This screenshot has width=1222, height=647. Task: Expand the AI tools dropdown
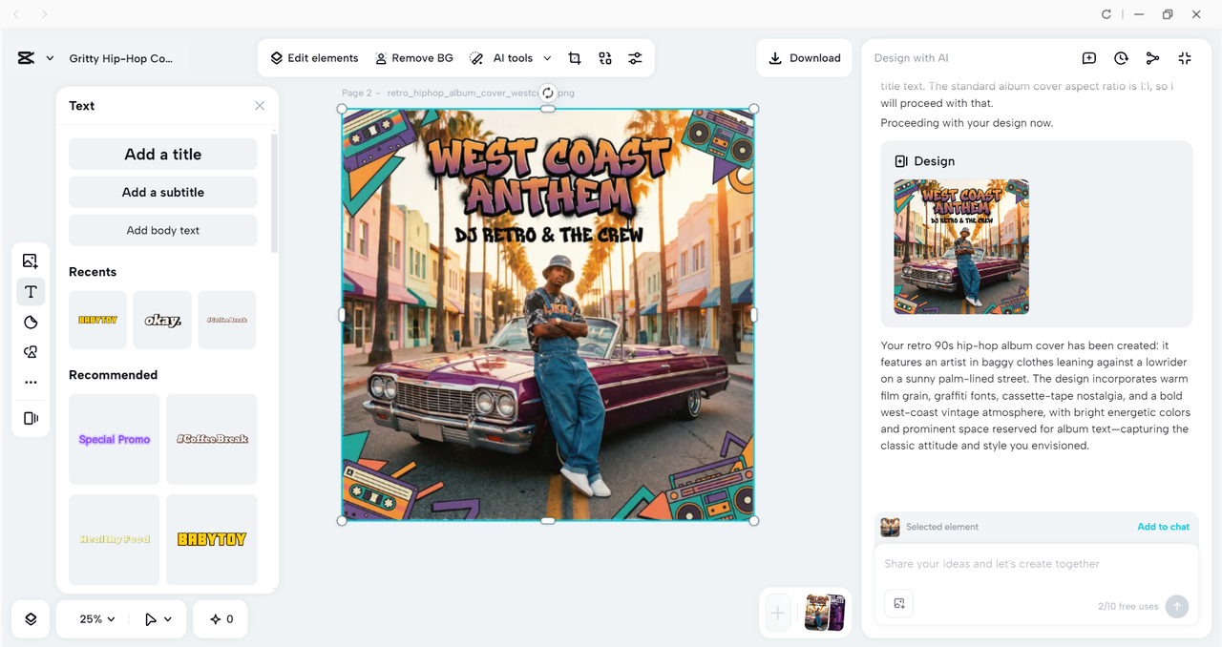click(547, 57)
